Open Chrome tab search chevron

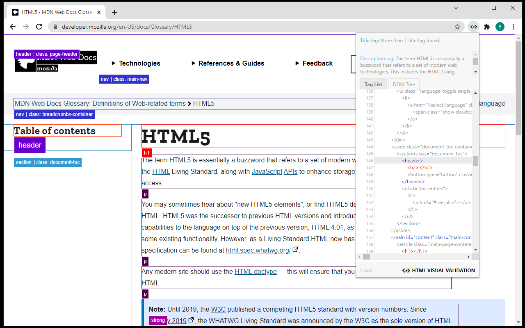pos(456,8)
